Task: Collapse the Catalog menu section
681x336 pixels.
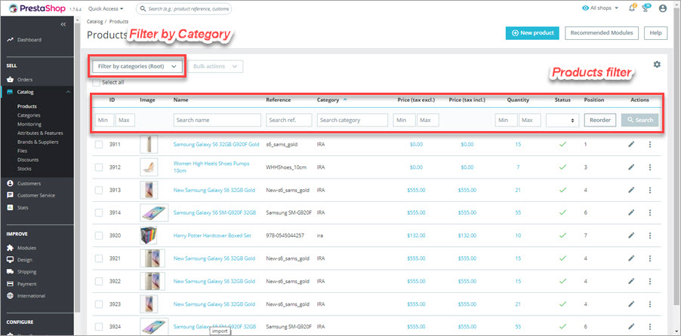Action: pyautogui.click(x=68, y=91)
